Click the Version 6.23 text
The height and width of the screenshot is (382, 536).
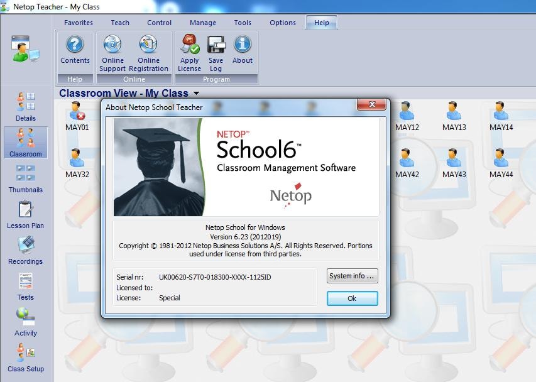click(x=246, y=237)
